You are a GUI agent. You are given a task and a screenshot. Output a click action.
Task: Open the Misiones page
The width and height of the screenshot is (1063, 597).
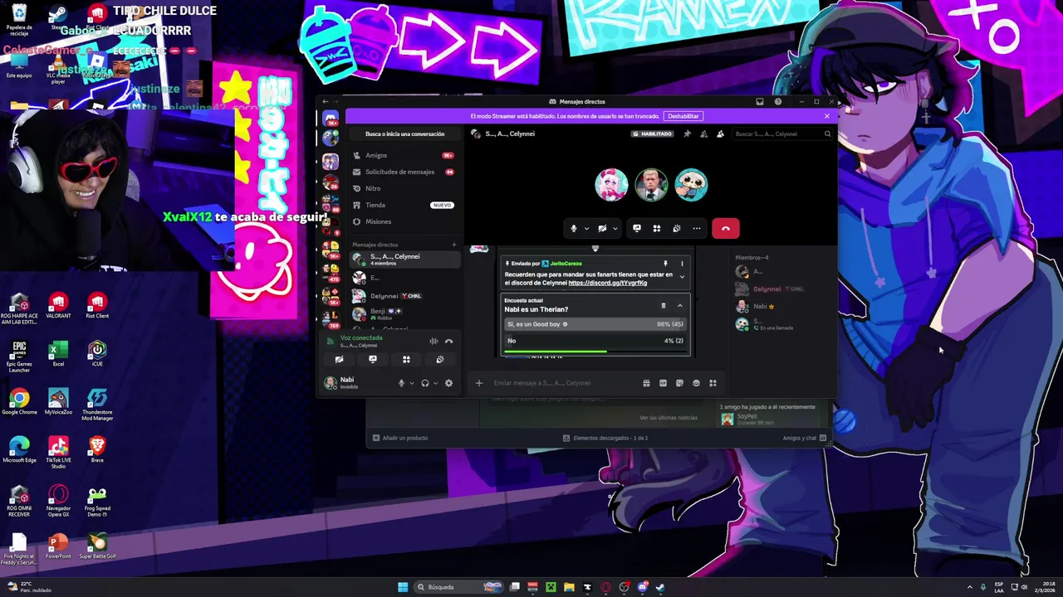tap(404, 221)
